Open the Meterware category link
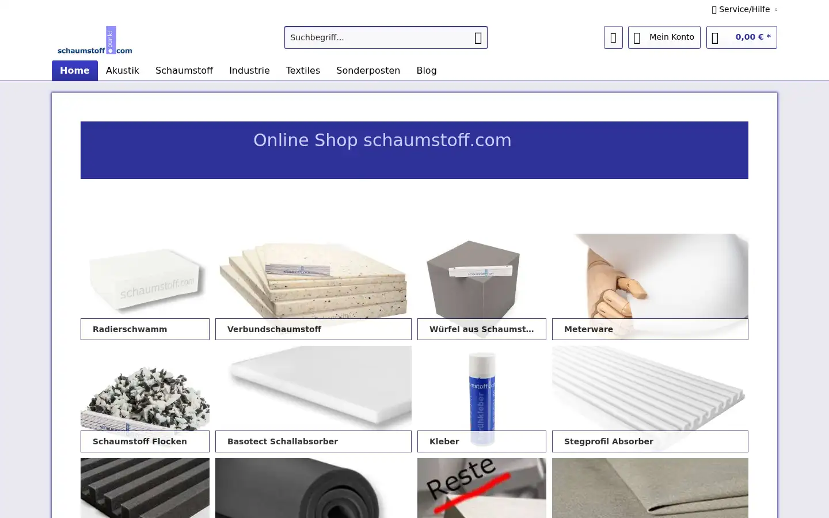Viewport: 829px width, 518px height. [x=650, y=329]
